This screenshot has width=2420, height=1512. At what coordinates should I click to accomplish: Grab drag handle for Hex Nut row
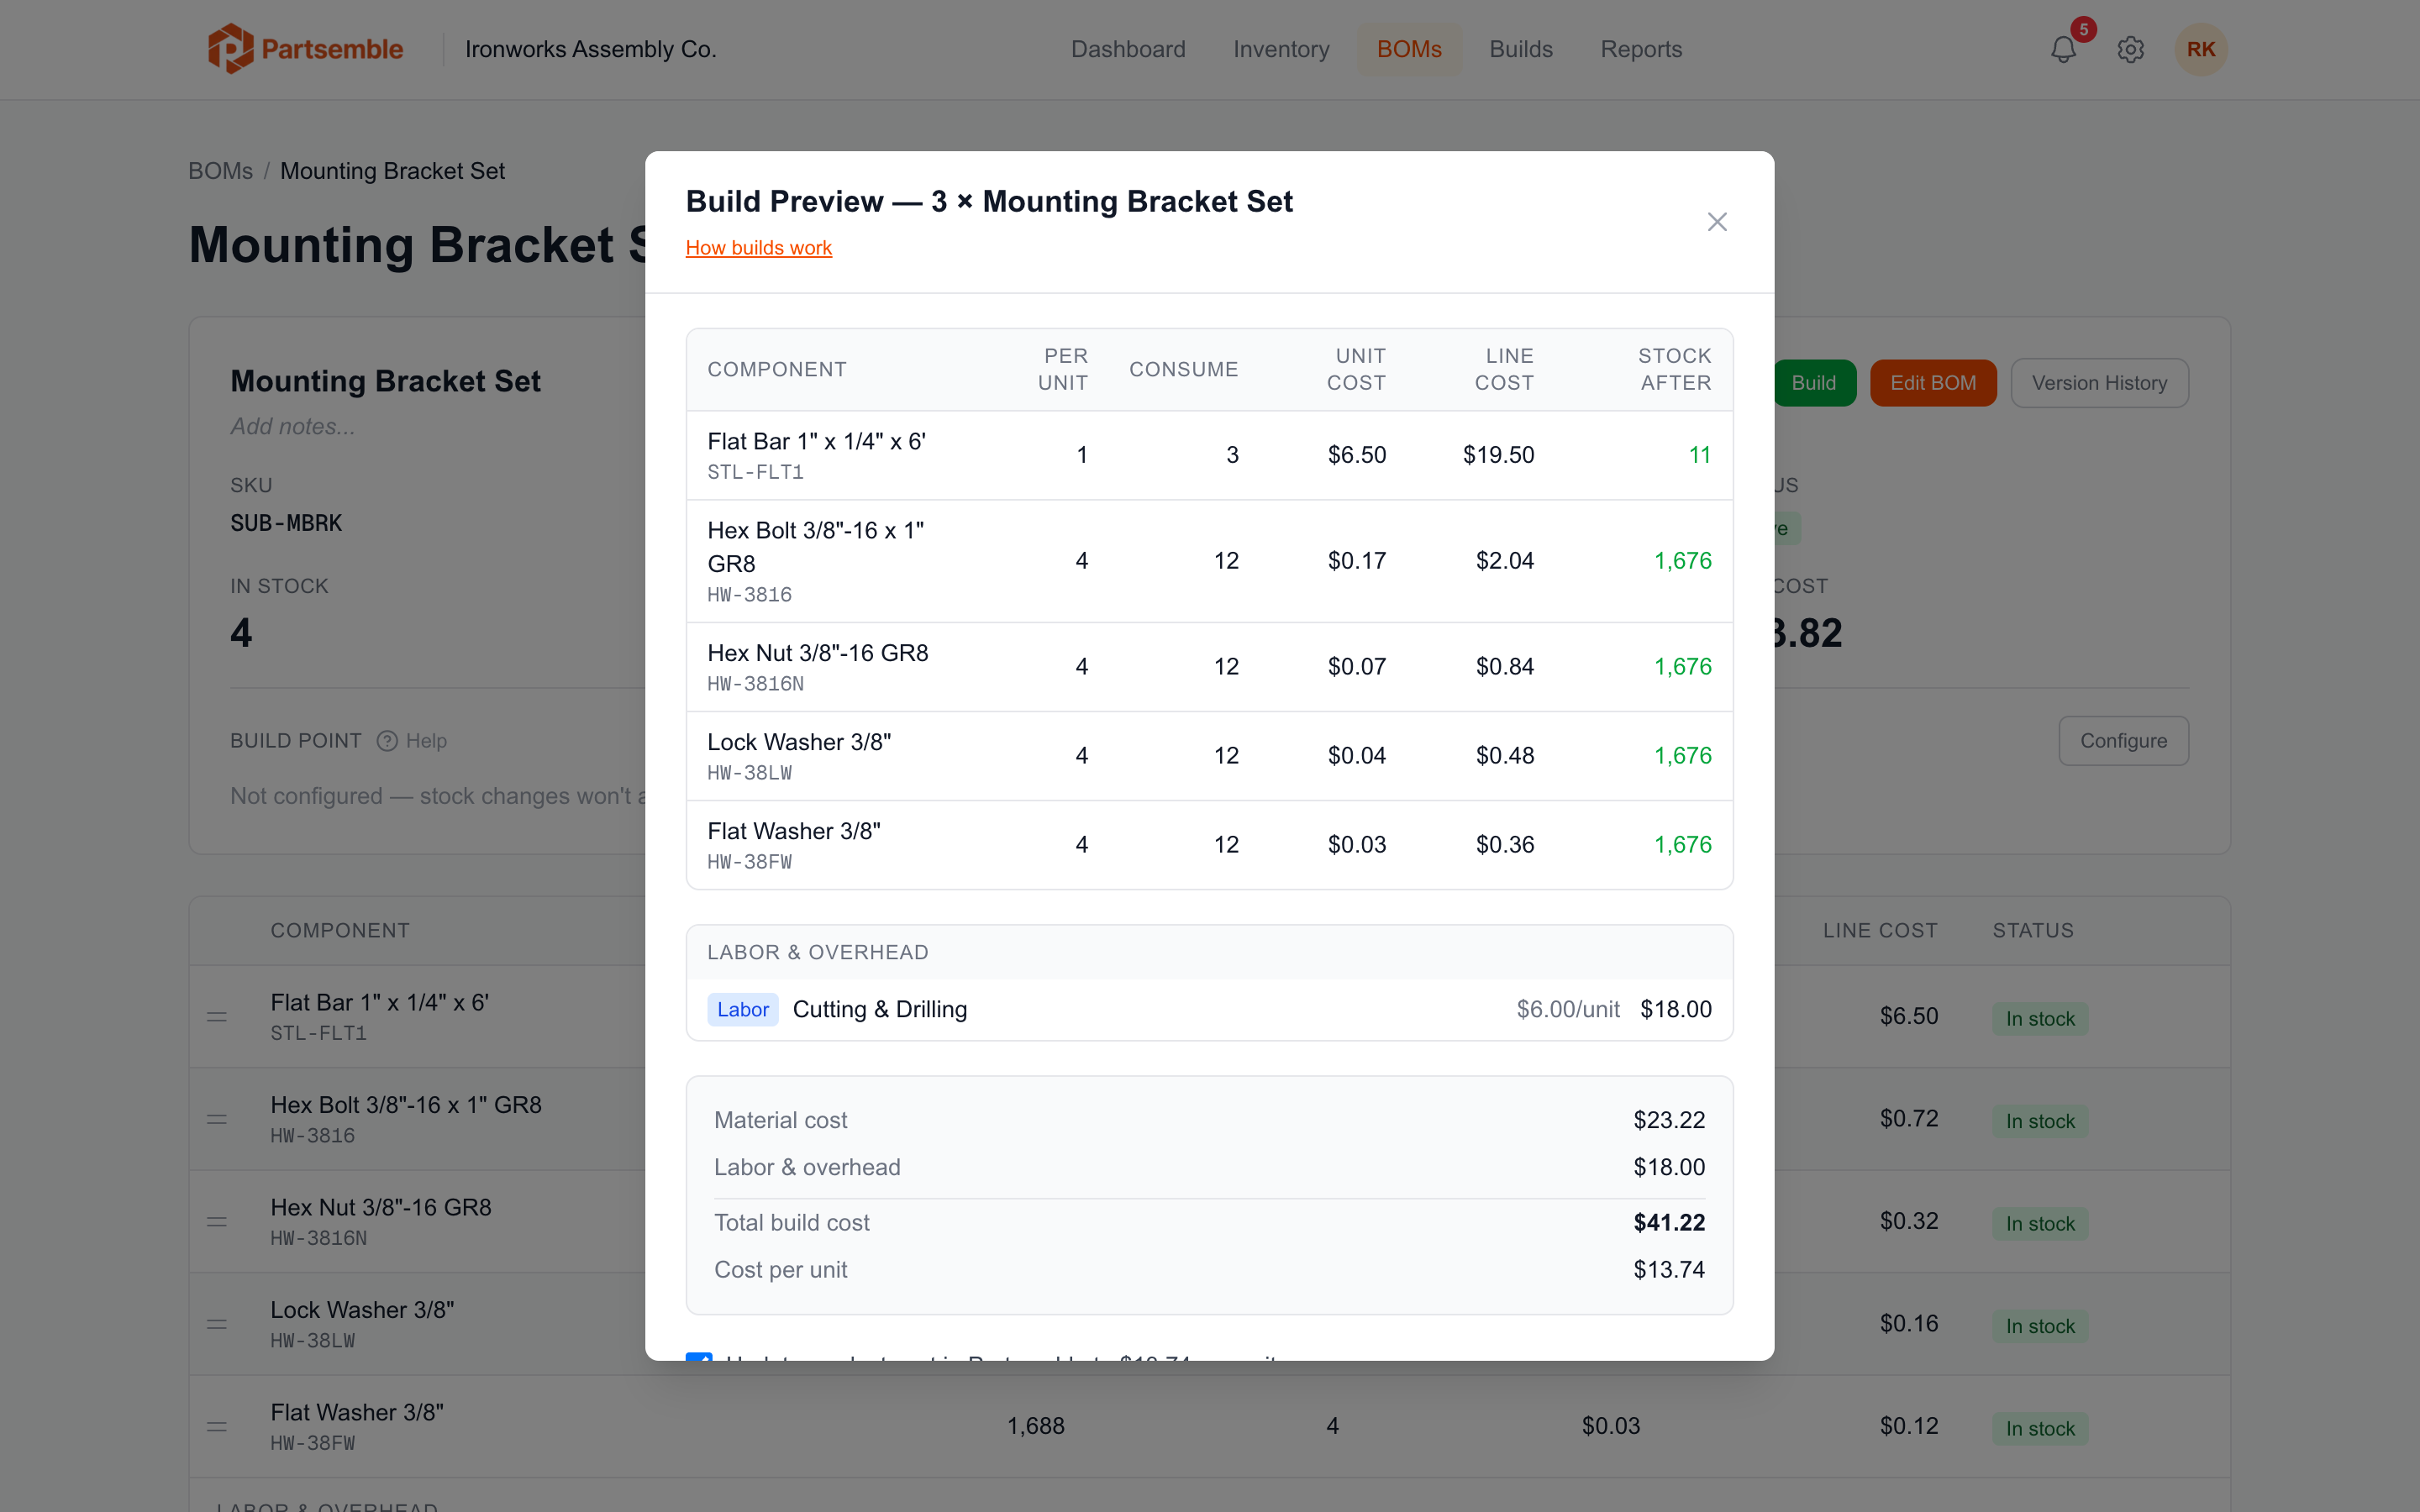[x=217, y=1222]
